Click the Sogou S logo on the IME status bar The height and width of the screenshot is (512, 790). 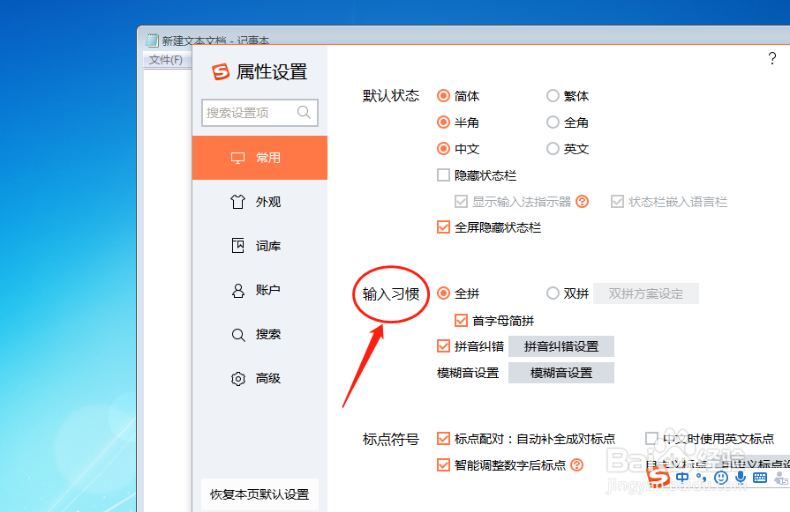pyautogui.click(x=658, y=476)
